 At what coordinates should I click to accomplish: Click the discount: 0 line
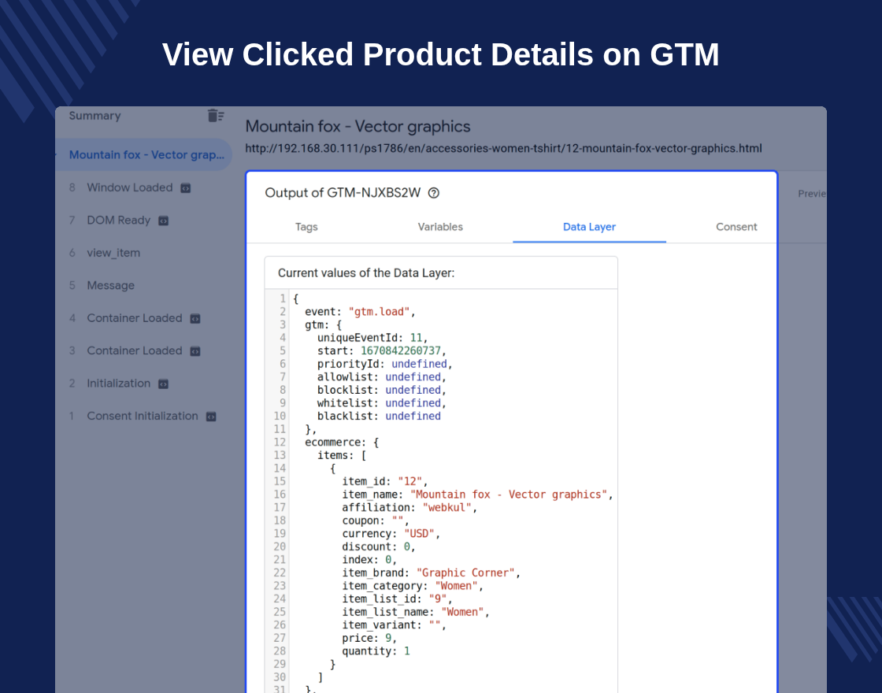coord(379,547)
